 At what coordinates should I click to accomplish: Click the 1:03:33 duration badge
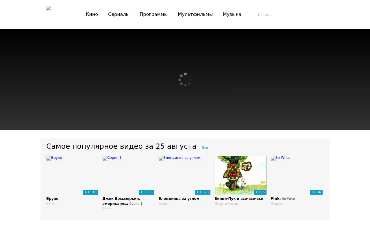[147, 192]
